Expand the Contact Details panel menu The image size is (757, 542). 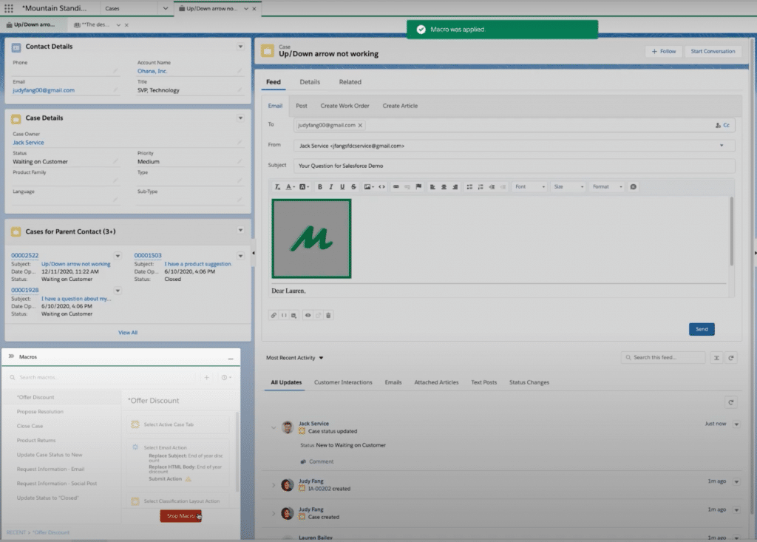(240, 46)
